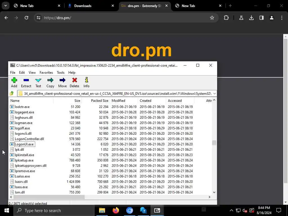Click the Extract toolbar icon

pyautogui.click(x=26, y=82)
